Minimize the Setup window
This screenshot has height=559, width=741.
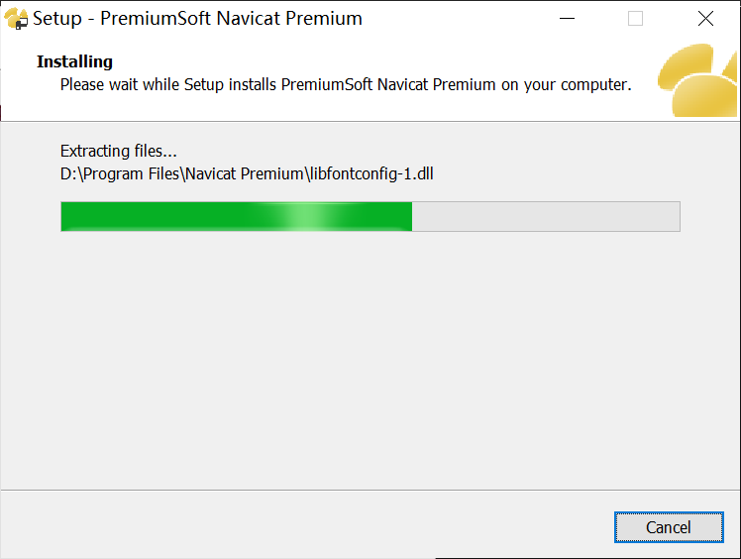coord(567,19)
